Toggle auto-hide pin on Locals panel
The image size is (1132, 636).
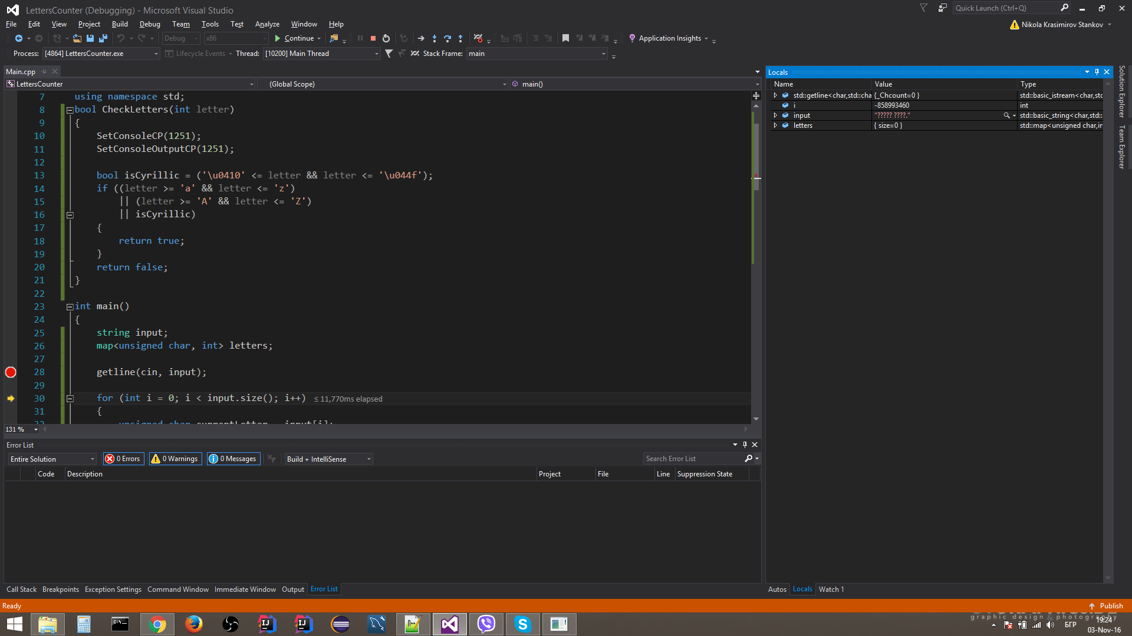(x=1097, y=72)
